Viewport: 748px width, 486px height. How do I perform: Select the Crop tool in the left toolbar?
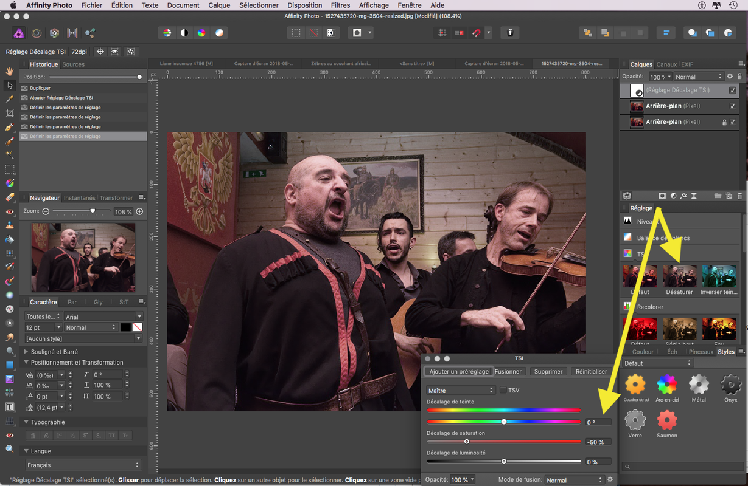tap(10, 114)
